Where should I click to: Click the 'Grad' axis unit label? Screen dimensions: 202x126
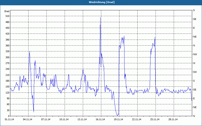[7, 11]
